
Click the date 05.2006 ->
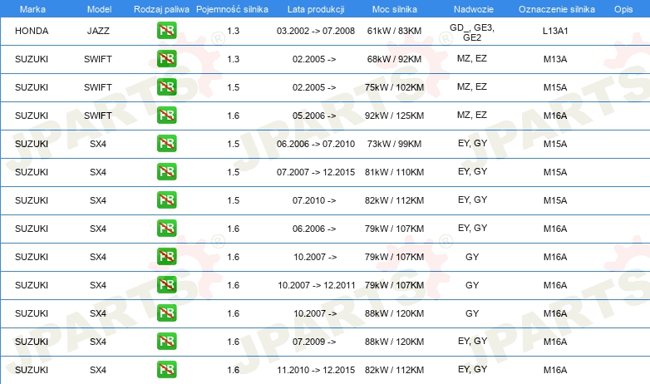coord(314,116)
